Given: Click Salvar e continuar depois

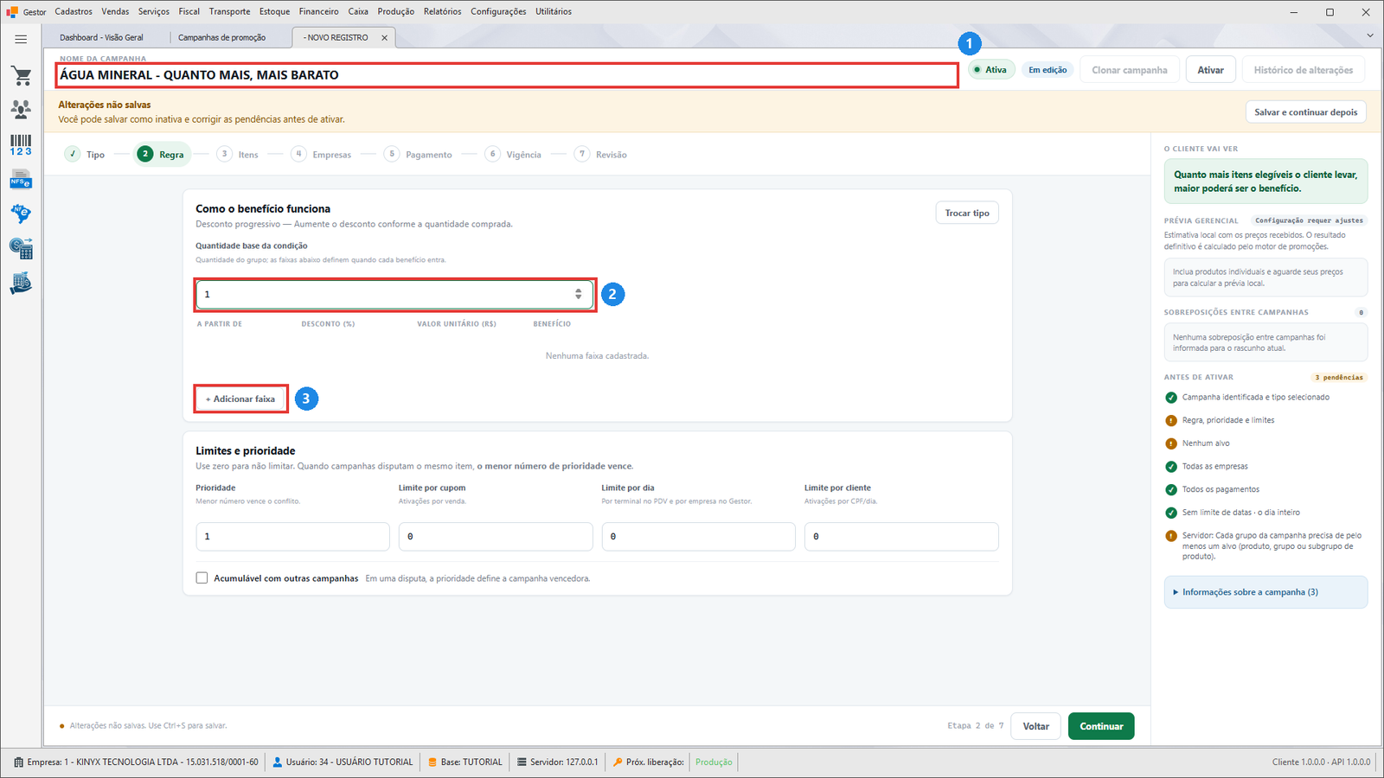Looking at the screenshot, I should (1305, 112).
